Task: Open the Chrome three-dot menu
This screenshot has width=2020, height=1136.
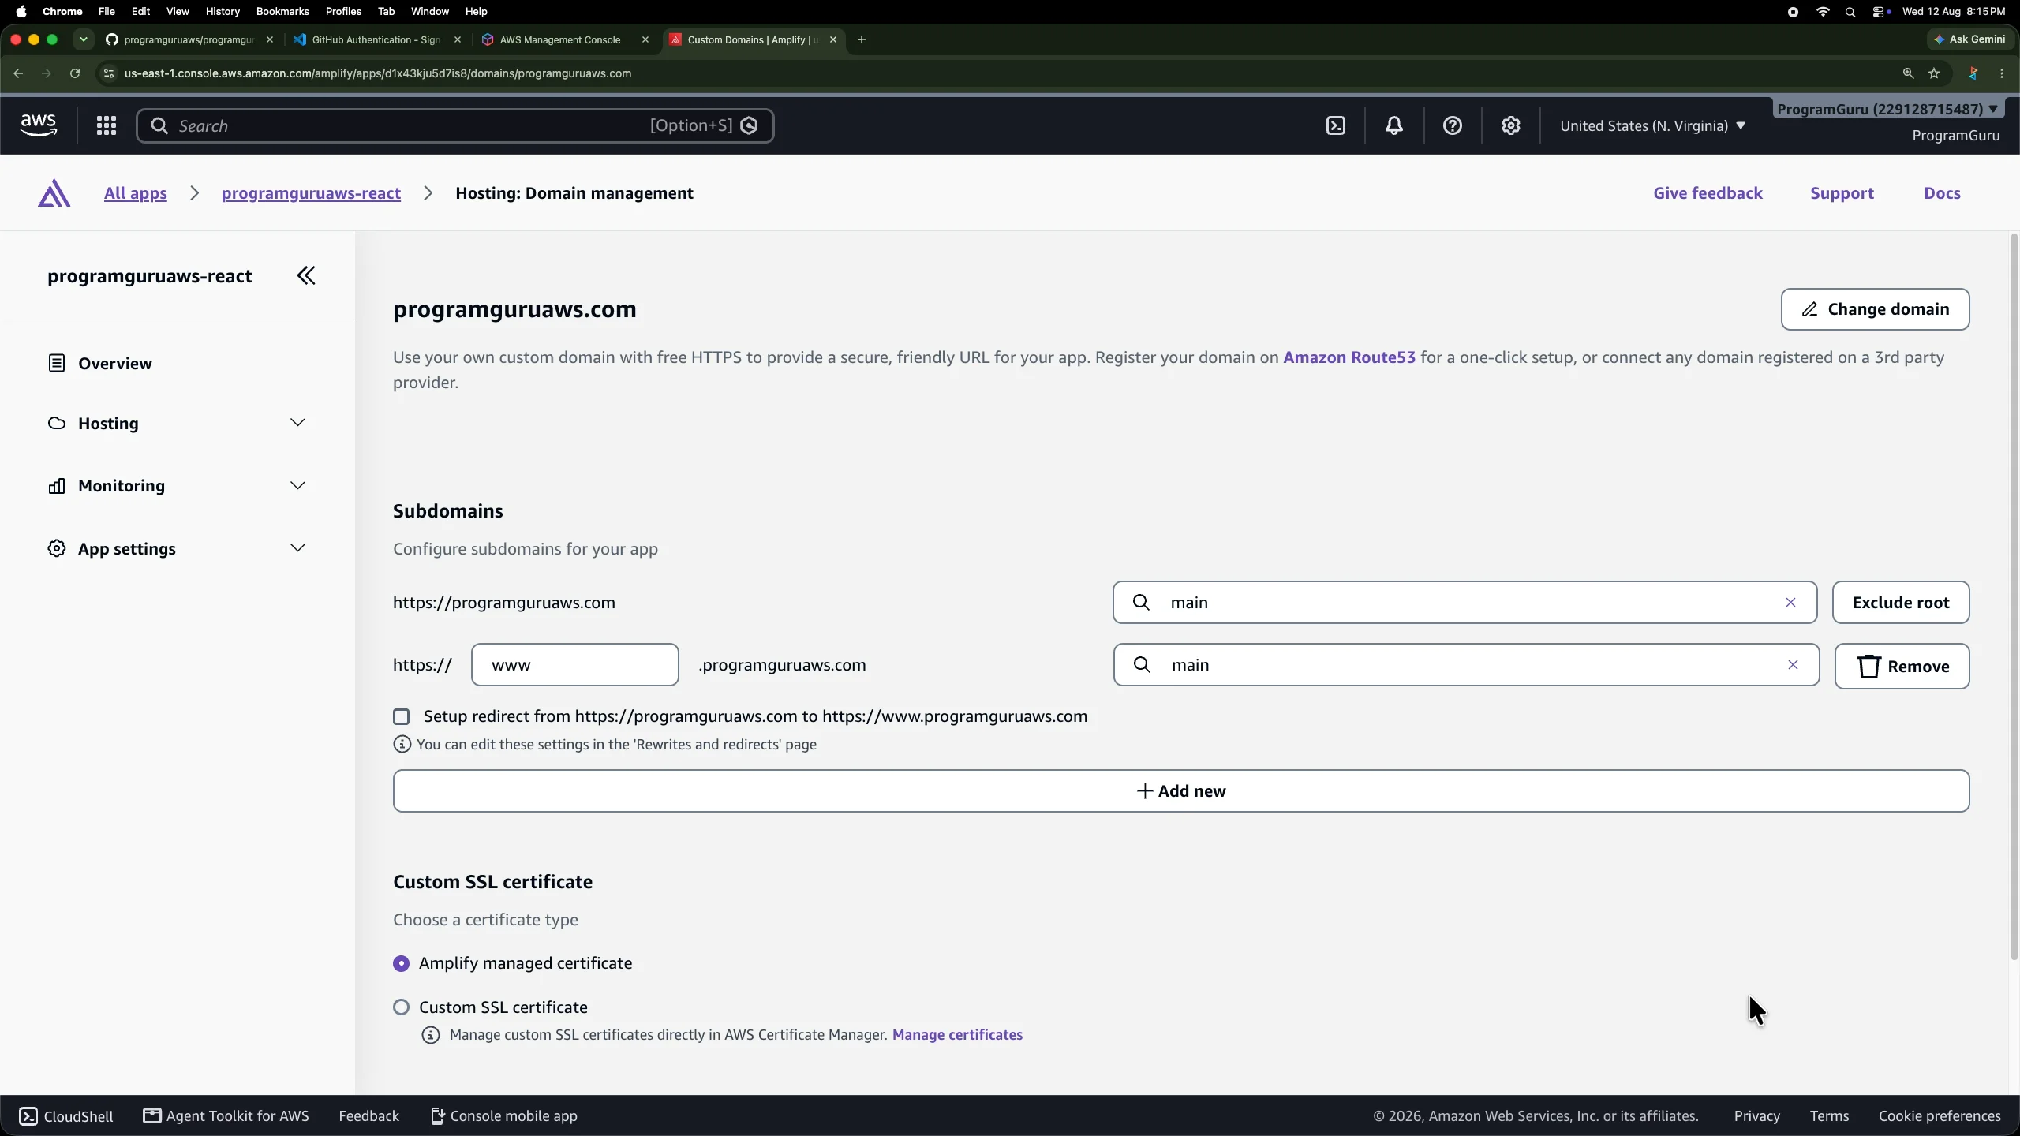Action: pyautogui.click(x=2002, y=73)
